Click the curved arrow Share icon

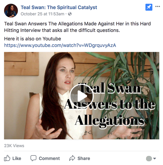click(72, 158)
